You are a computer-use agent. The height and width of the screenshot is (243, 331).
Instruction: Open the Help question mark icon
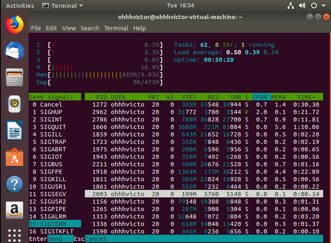point(14,184)
